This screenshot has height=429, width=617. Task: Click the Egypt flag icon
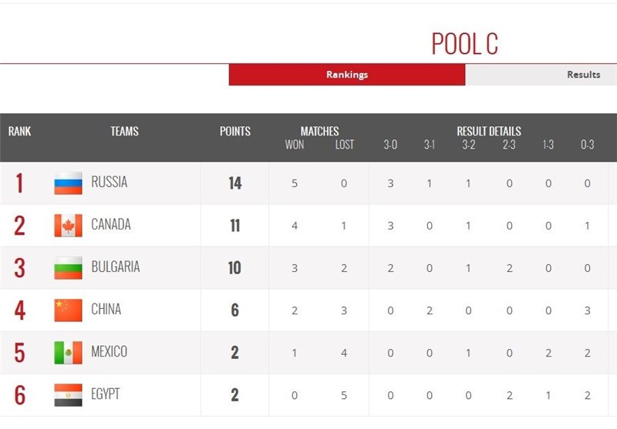pyautogui.click(x=68, y=395)
